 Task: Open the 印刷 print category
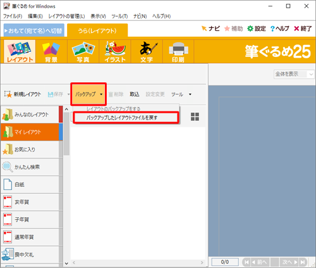[178, 51]
